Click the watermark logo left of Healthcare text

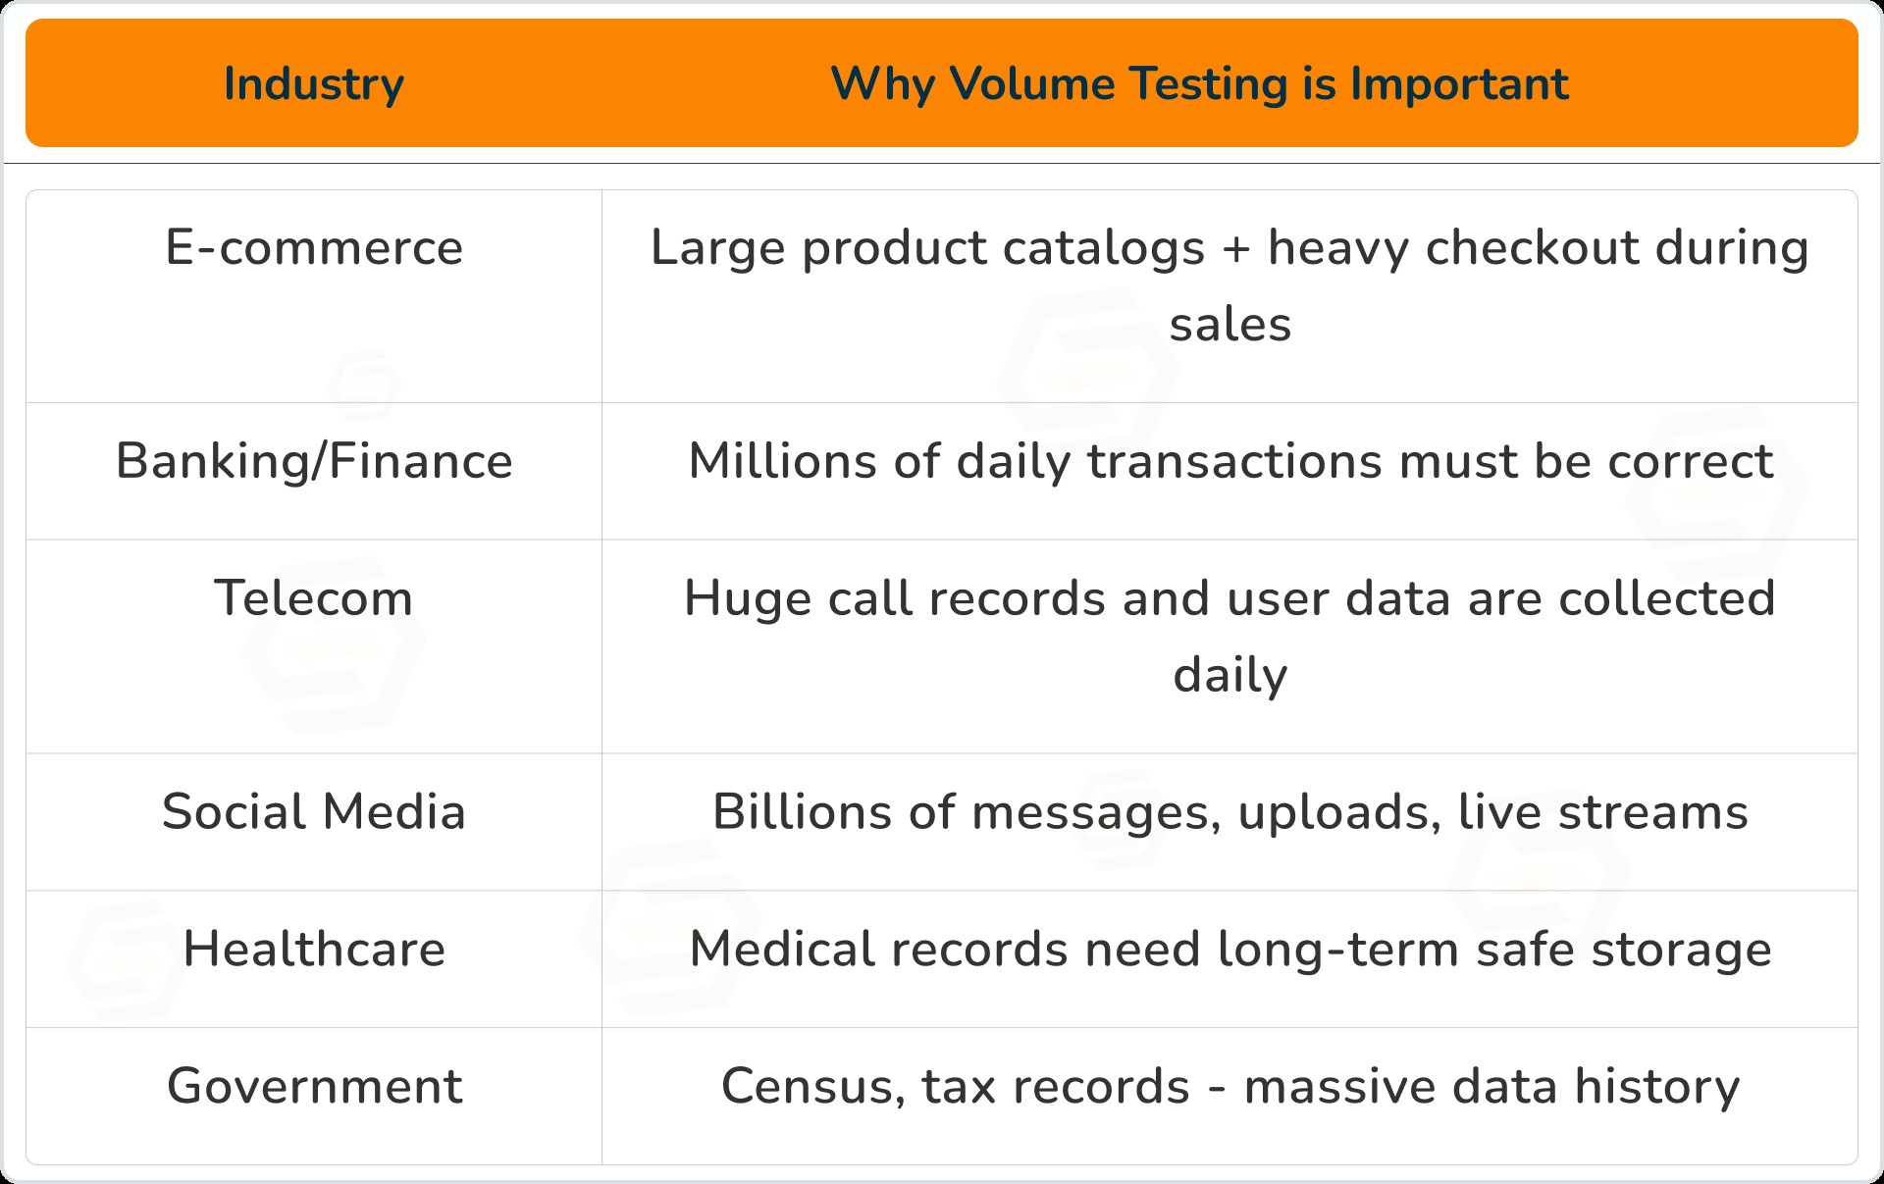pos(128,959)
